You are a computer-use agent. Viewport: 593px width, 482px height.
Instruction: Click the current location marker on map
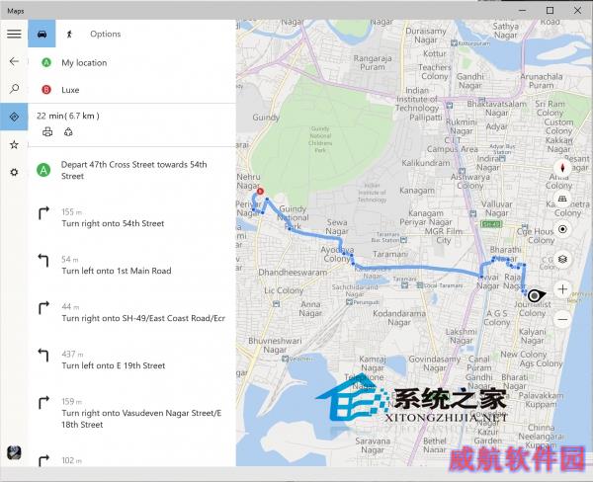535,295
